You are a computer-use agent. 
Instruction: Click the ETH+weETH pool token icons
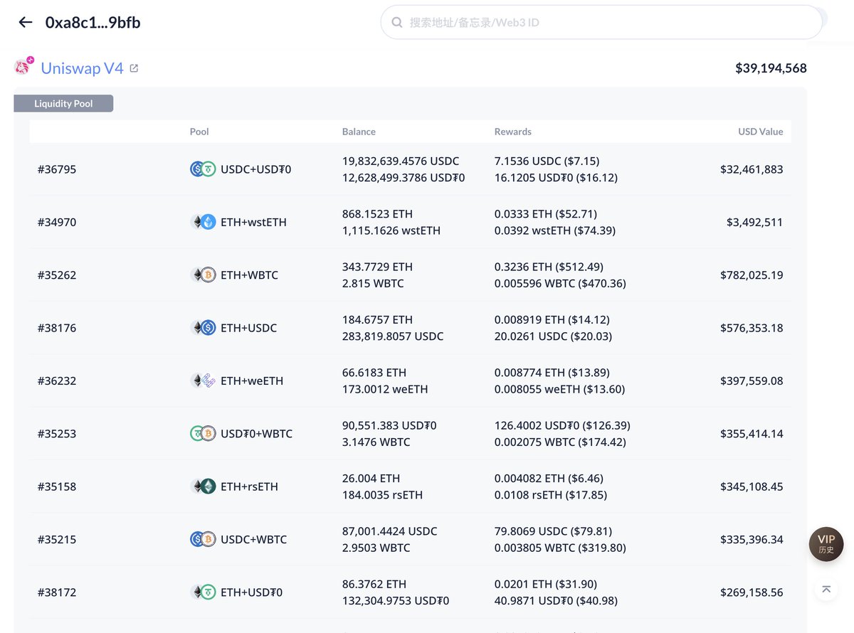coord(203,381)
